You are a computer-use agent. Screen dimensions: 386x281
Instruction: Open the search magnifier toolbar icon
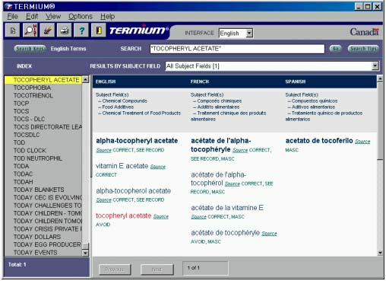click(30, 30)
